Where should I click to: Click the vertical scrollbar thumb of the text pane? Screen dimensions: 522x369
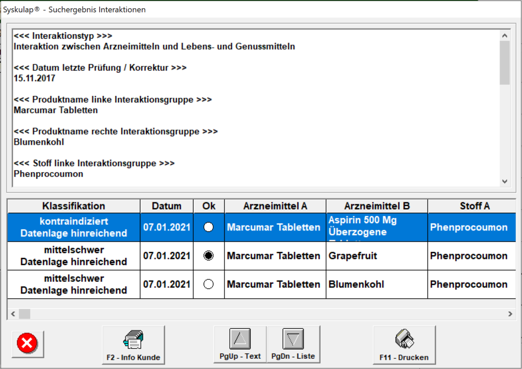pyautogui.click(x=505, y=63)
